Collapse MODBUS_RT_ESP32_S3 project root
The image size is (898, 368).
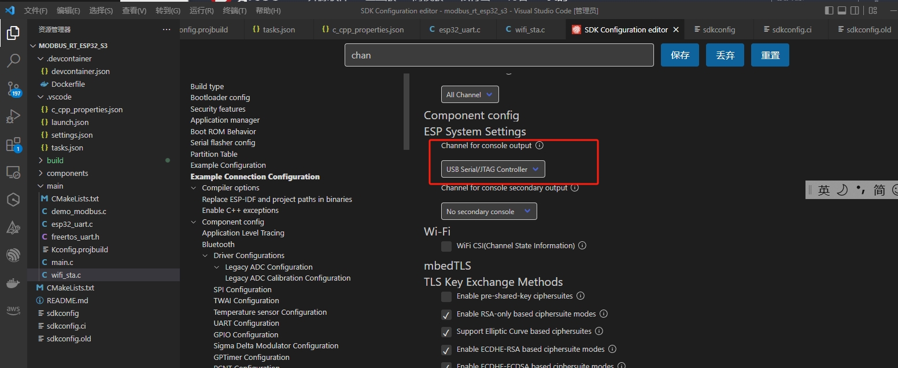tap(34, 46)
